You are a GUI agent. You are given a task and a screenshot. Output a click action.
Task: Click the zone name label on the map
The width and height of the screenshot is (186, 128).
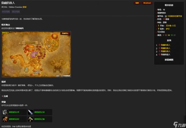(6, 33)
